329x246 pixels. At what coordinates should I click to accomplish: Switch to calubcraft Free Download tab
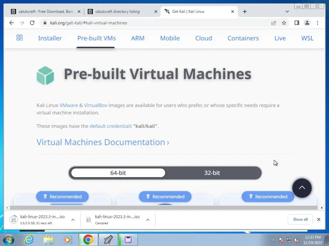46,12
